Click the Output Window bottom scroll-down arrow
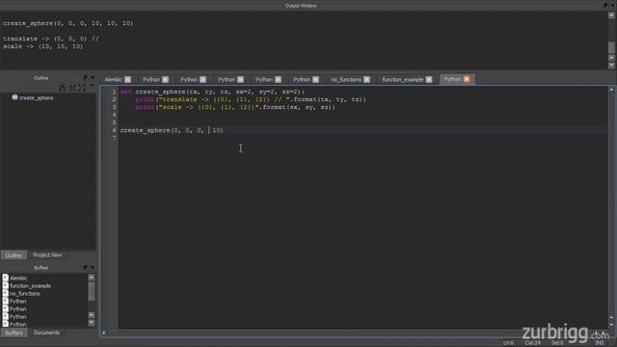The image size is (617, 347). (611, 66)
